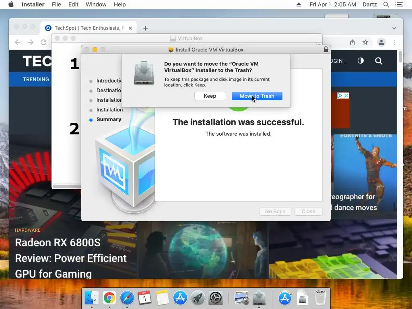The image size is (412, 309).
Task: Open Notes from the Dock
Action: point(163,298)
